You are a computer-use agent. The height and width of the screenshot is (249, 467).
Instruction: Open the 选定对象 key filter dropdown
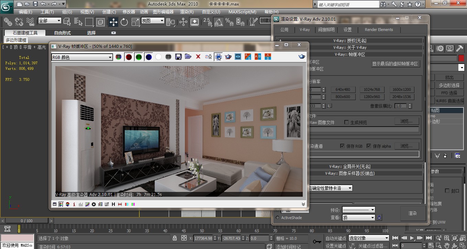coord(369,238)
